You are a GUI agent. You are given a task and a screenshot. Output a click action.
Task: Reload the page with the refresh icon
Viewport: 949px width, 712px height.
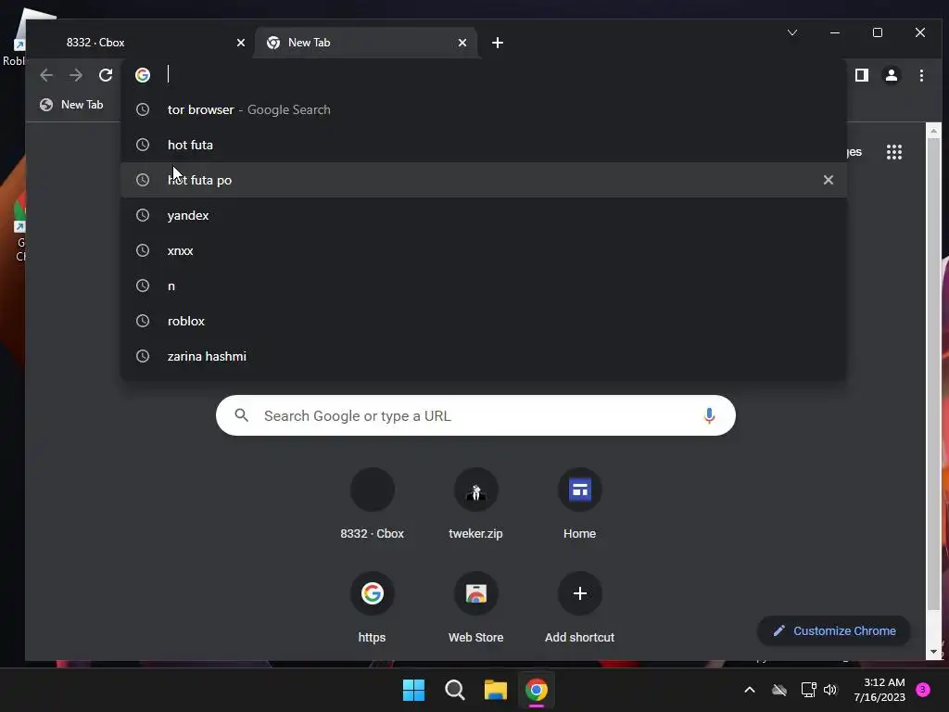click(106, 75)
